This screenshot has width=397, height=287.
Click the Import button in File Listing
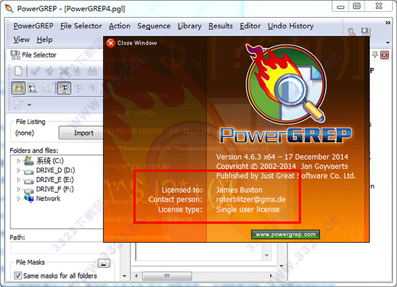coord(81,133)
